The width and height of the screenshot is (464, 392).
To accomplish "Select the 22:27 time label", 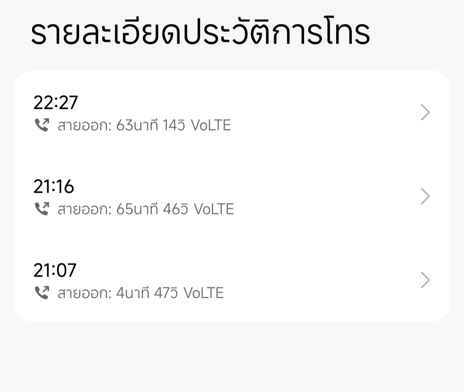I will point(56,102).
